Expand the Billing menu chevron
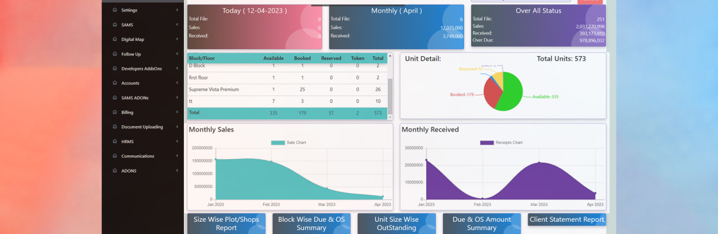Image resolution: width=718 pixels, height=234 pixels. pos(177,113)
